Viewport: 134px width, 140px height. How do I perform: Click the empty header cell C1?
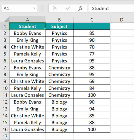(x=92, y=26)
